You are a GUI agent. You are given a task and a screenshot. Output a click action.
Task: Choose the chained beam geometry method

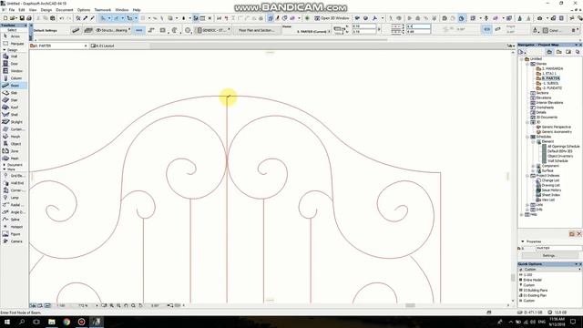tap(151, 30)
